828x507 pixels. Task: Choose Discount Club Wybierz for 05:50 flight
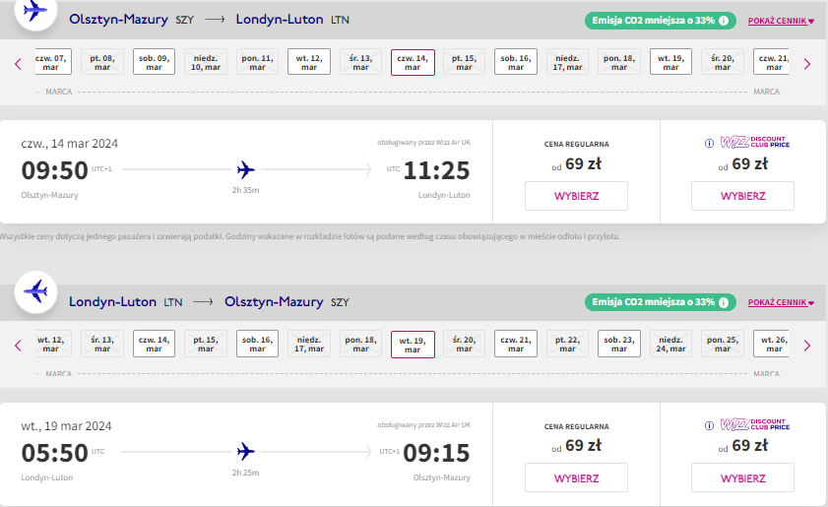click(x=742, y=477)
